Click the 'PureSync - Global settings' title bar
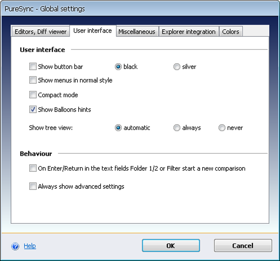The image size is (280, 261). 140,9
